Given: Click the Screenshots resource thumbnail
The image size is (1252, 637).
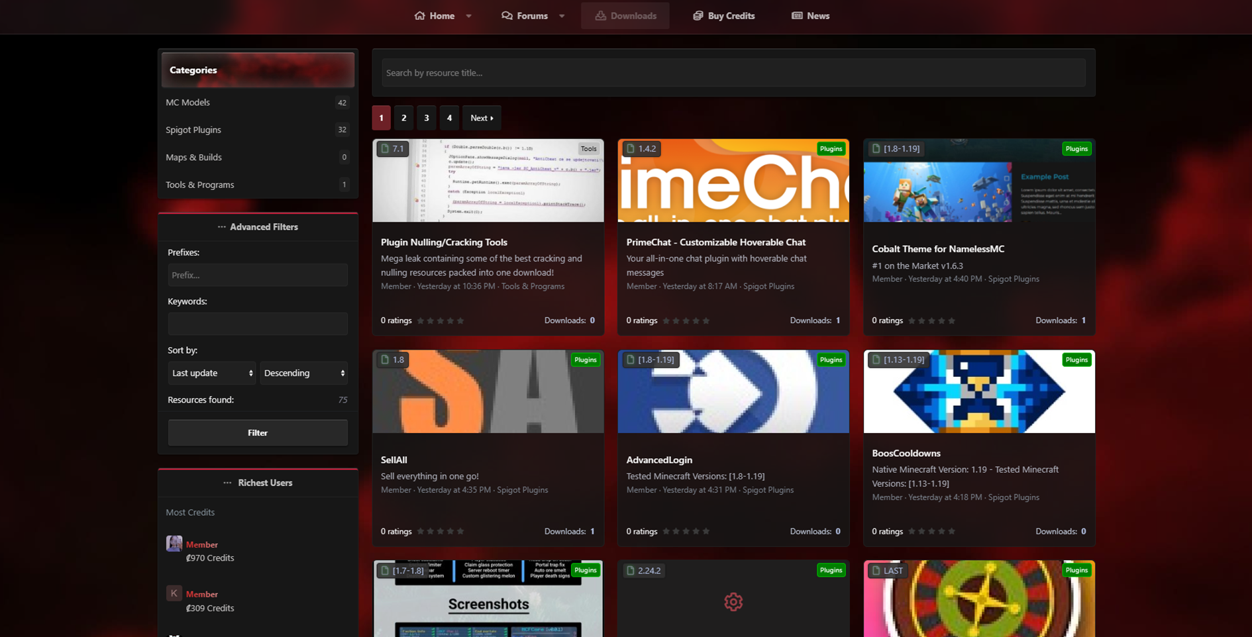Looking at the screenshot, I should tap(488, 599).
